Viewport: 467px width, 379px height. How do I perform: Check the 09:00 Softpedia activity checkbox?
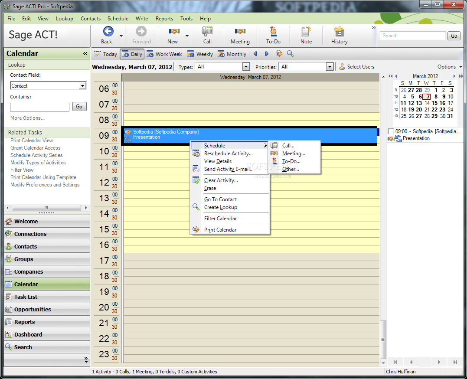tap(391, 131)
